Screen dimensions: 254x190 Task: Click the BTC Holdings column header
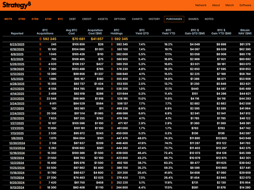[117, 32]
